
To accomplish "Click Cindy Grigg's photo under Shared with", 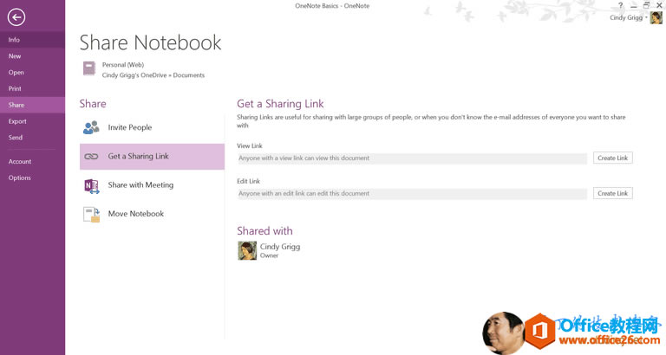I will (x=247, y=250).
